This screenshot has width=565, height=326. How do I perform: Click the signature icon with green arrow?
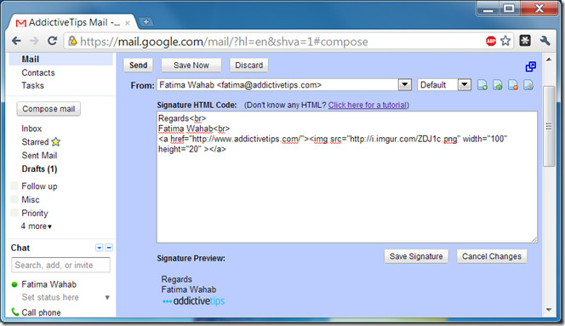(x=498, y=85)
